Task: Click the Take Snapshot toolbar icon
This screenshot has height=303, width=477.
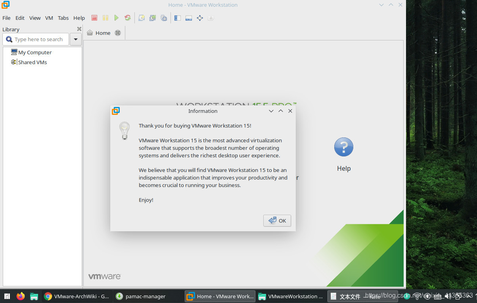Action: point(142,18)
